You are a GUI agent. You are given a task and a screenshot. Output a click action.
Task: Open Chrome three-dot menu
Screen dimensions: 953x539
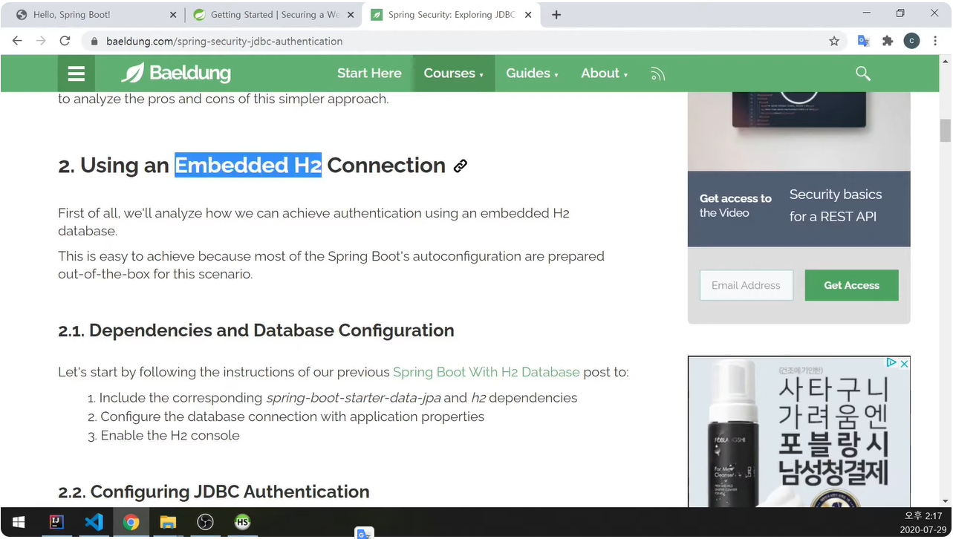coord(934,41)
